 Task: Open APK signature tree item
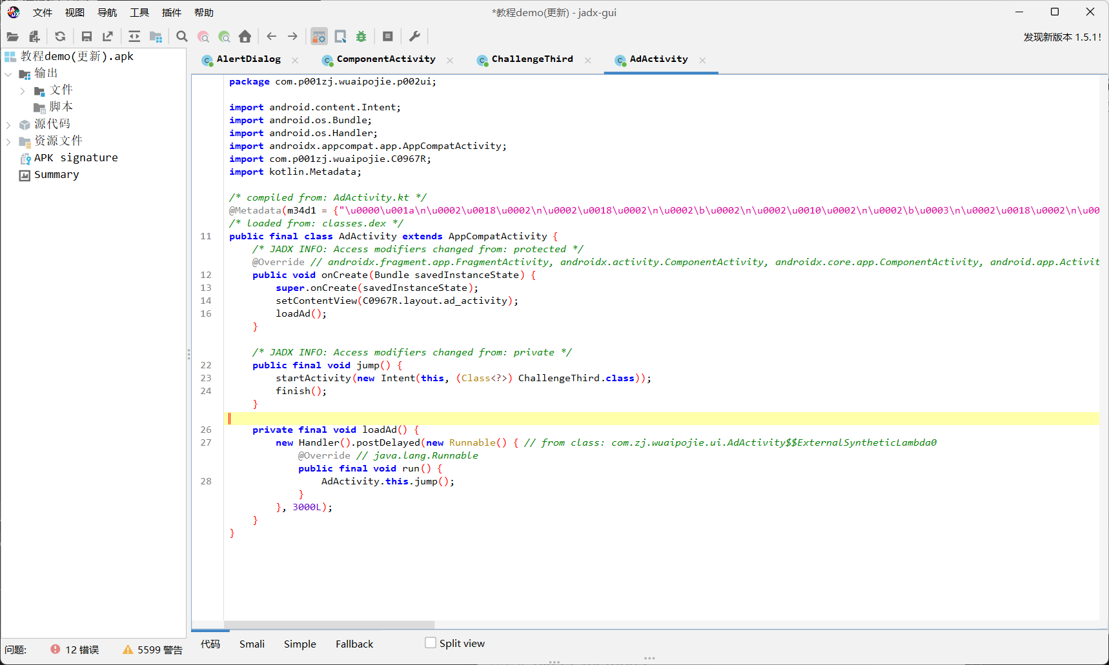76,157
